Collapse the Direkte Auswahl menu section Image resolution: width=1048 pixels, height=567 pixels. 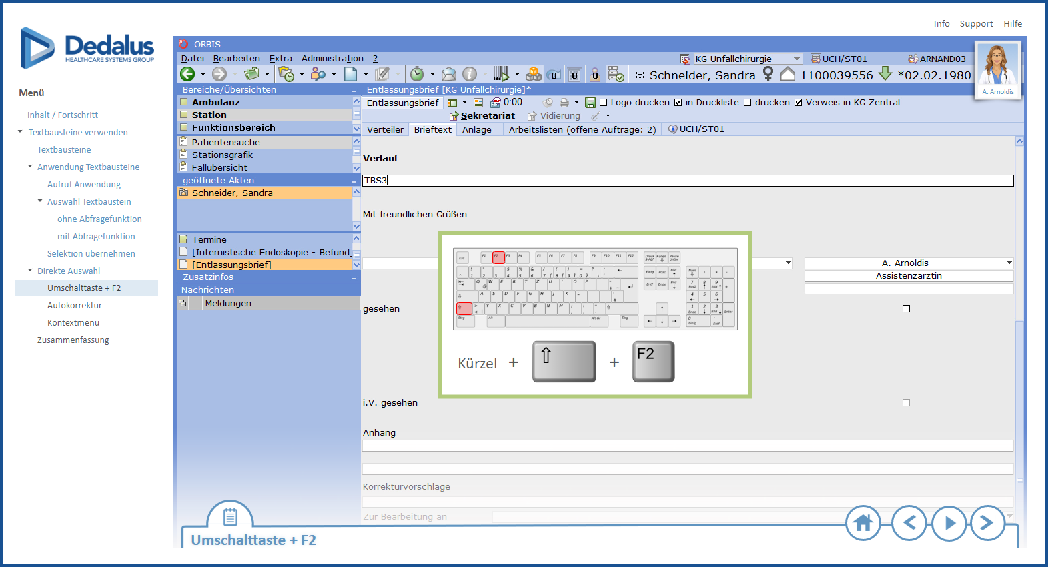click(30, 271)
